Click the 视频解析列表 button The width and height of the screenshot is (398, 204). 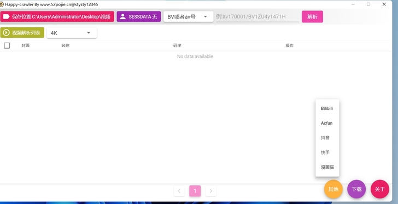click(x=22, y=32)
